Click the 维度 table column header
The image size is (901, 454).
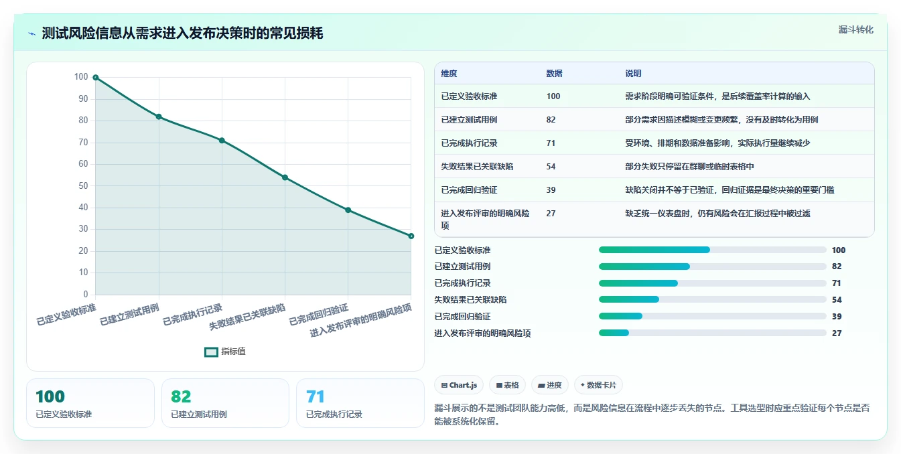tap(449, 74)
